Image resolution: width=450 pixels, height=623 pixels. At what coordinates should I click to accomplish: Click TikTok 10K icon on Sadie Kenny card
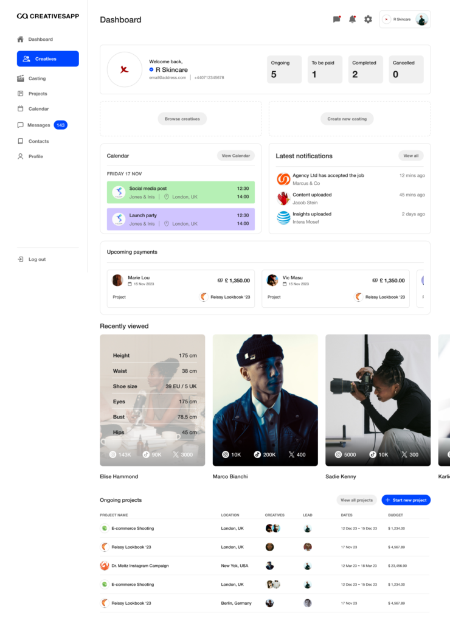click(373, 454)
